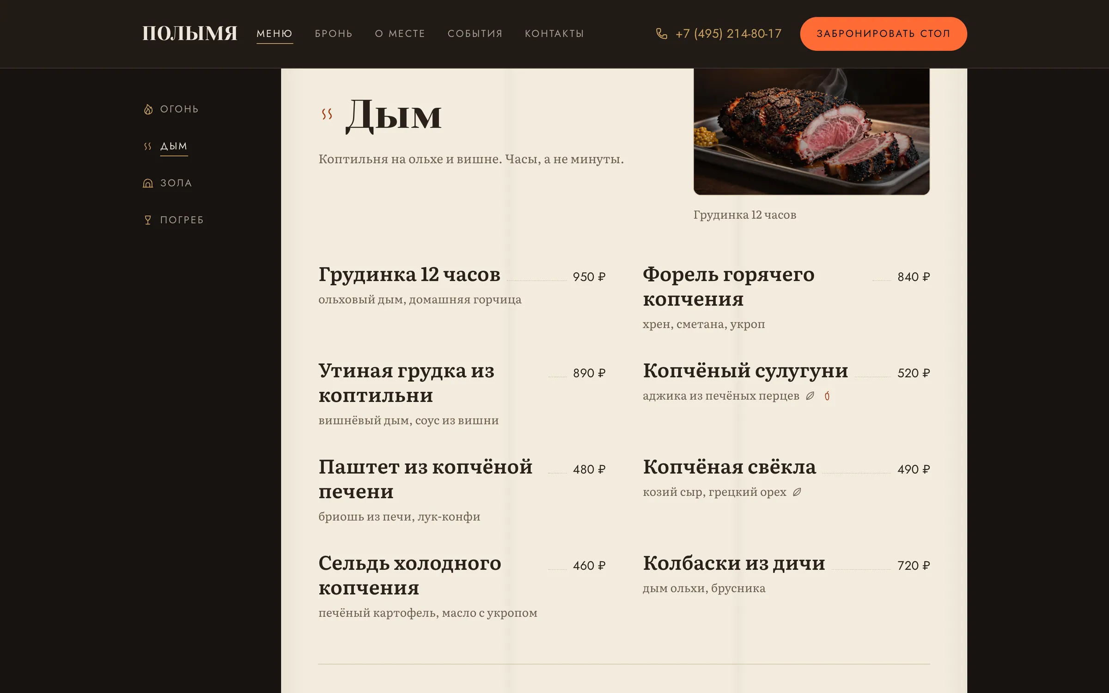
Task: Jump to the Погреб section
Action: click(x=182, y=220)
